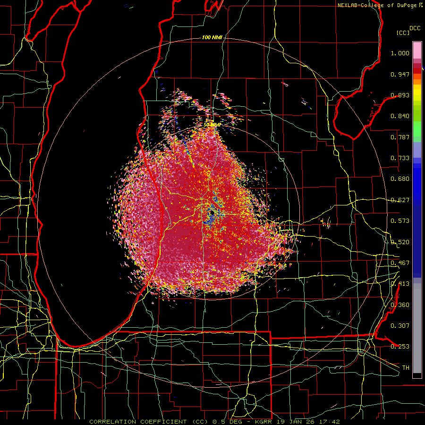Click the 0.413 legend value
425x425 pixels.
point(400,284)
